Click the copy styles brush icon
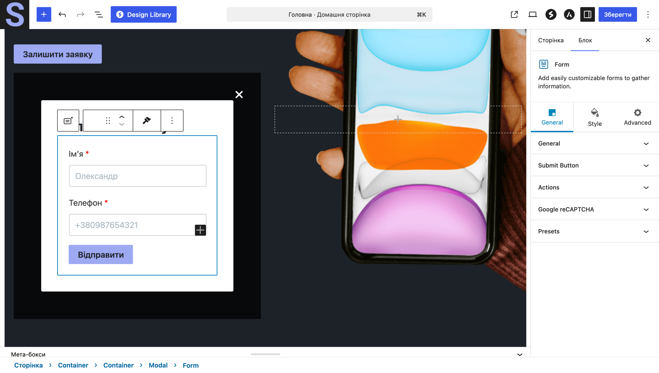 [147, 120]
